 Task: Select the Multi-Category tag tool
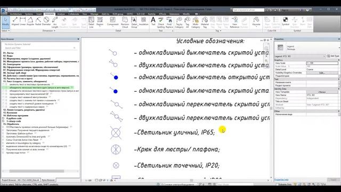196,22
